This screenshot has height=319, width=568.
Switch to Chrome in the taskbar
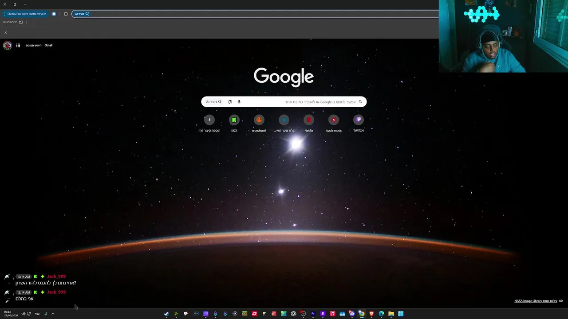tap(362, 314)
